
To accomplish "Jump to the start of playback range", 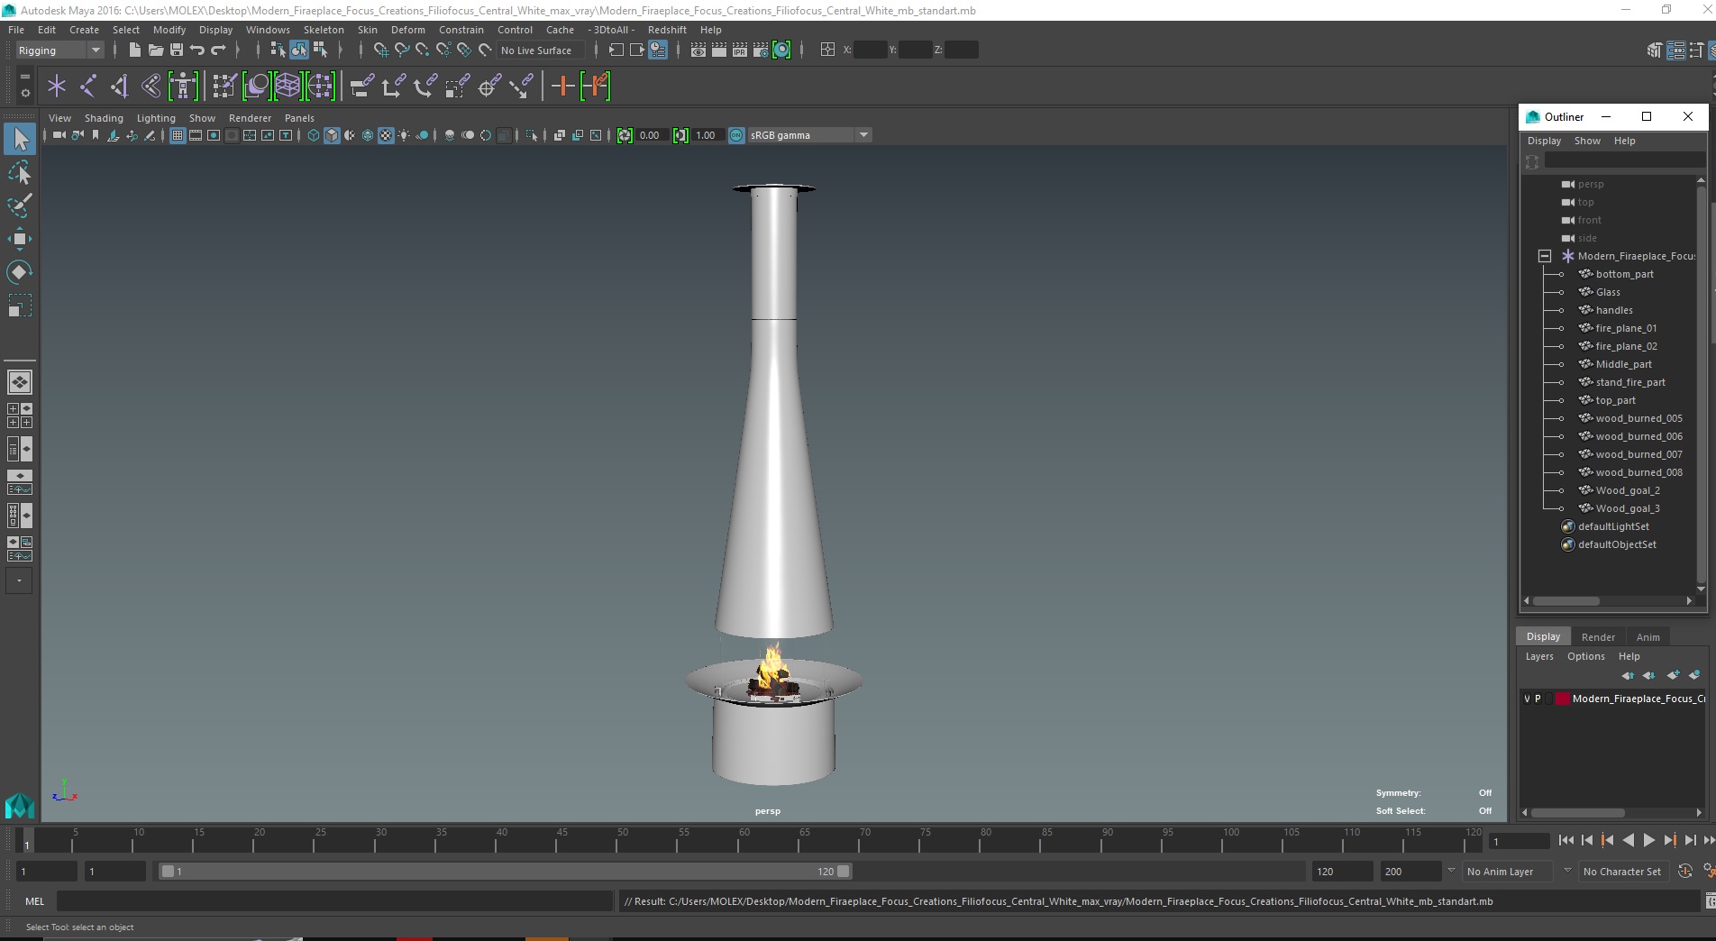I will click(1566, 840).
